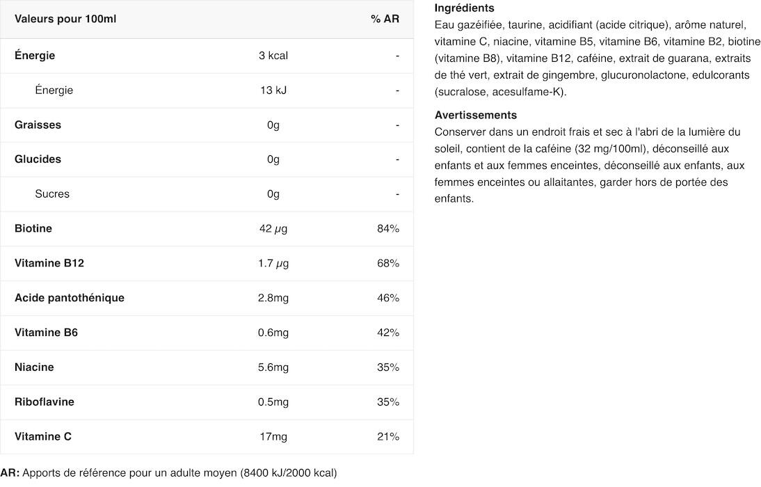Click the Riboflavine row label
Viewport: 761px width, 487px height.
click(44, 402)
